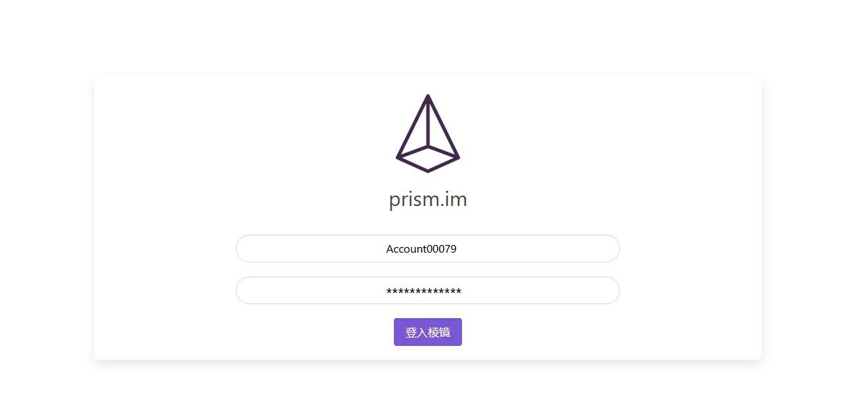Submit the login form via 登入棱镜
Viewport: 851px width, 419px height.
(x=428, y=332)
